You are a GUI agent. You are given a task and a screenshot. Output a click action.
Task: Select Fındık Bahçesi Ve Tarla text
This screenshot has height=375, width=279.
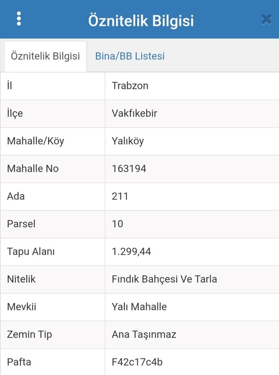pyautogui.click(x=164, y=279)
